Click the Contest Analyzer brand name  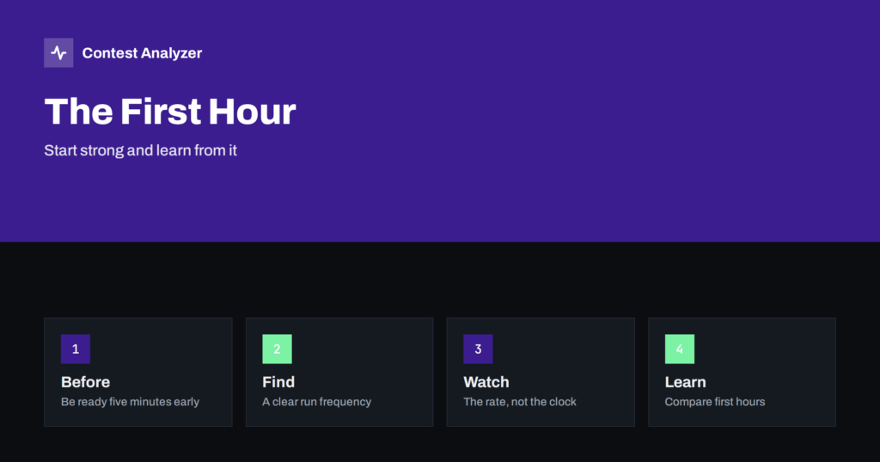142,52
